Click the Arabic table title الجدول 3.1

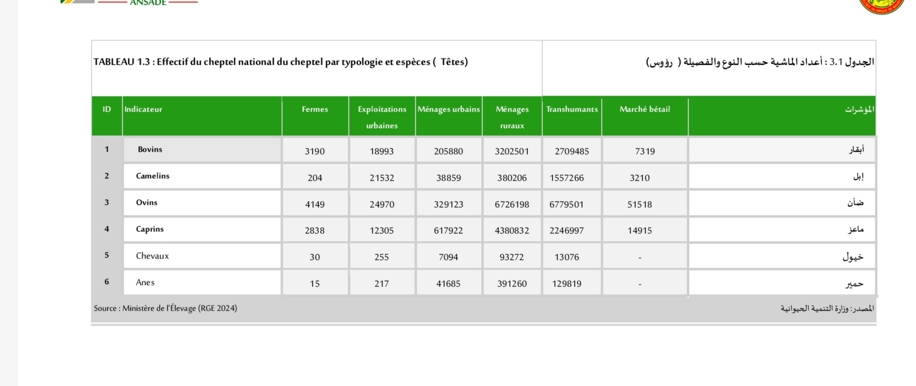(x=760, y=62)
